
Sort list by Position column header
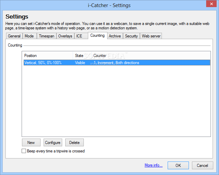pyautogui.click(x=48, y=56)
